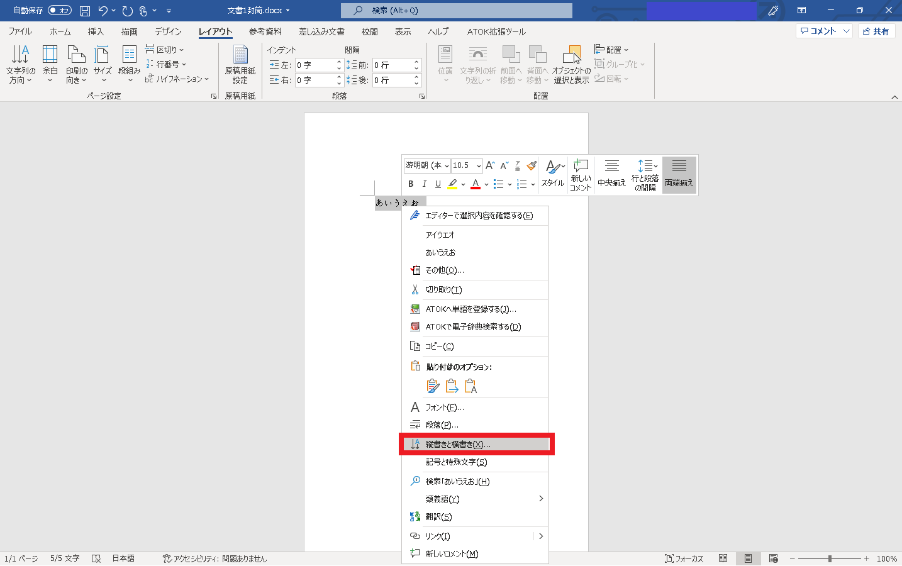Click the numbered list icon in mini toolbar

pyautogui.click(x=521, y=184)
